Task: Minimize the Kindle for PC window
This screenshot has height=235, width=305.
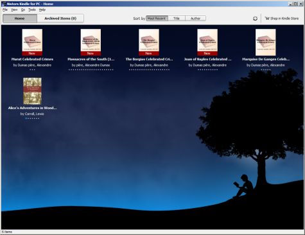Action: [x=291, y=4]
